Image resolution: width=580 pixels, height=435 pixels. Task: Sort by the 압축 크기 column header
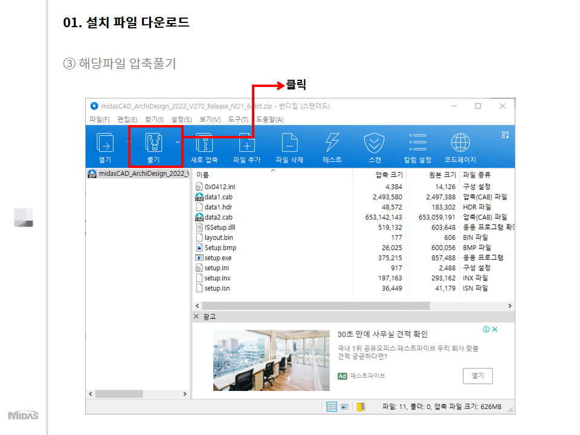click(x=388, y=175)
